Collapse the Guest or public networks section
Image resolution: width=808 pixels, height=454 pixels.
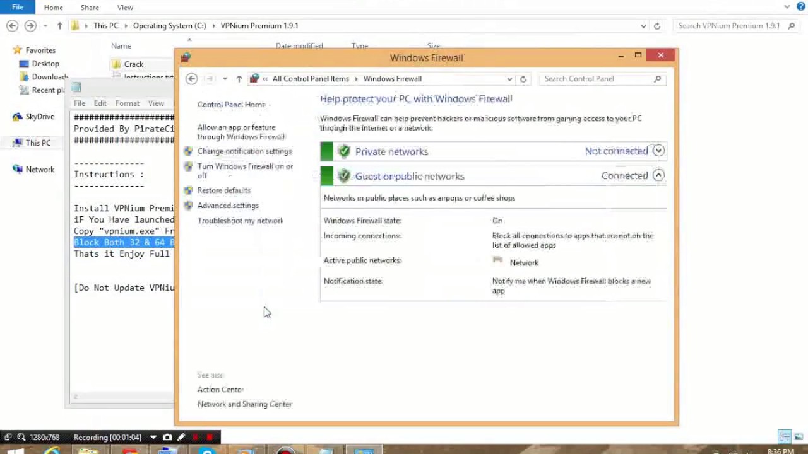click(x=658, y=175)
